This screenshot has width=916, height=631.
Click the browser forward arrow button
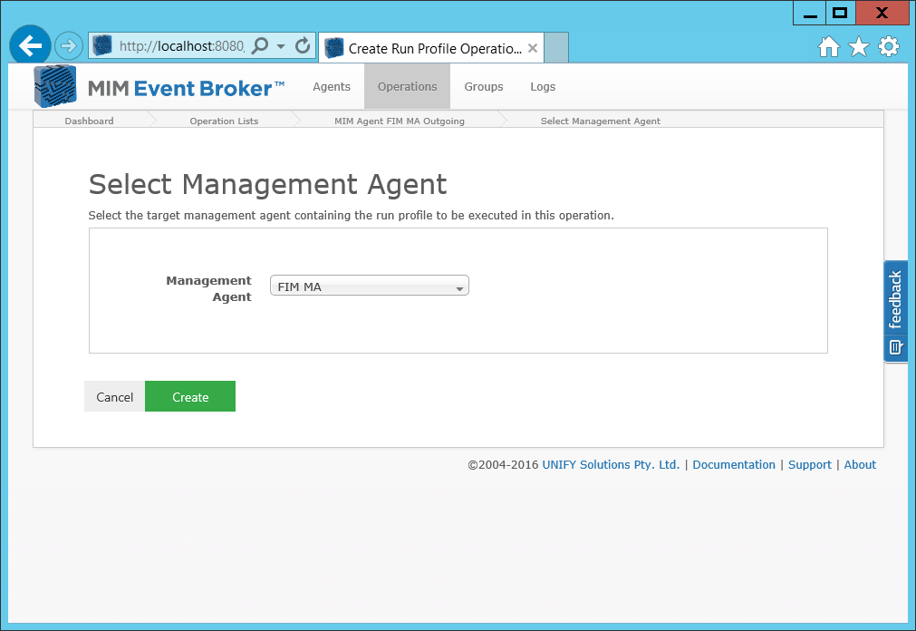tap(69, 45)
